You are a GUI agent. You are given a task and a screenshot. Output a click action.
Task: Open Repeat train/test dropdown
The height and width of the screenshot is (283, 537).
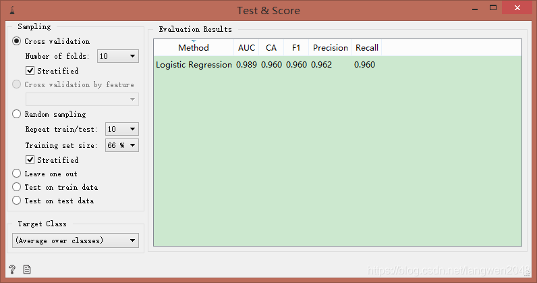[x=122, y=129]
